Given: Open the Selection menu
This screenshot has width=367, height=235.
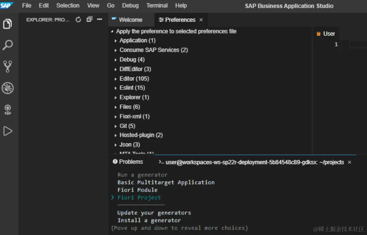Looking at the screenshot, I should pos(68,5).
